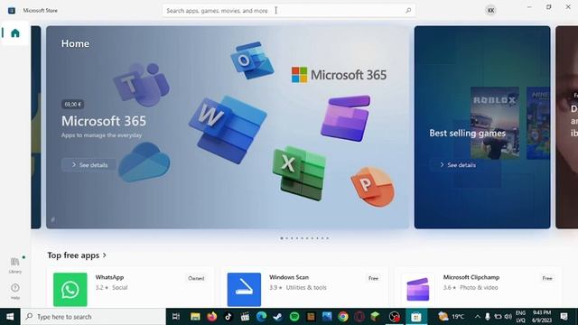This screenshot has width=578, height=325.
Task: Open Steam from the taskbar
Action: click(x=277, y=317)
